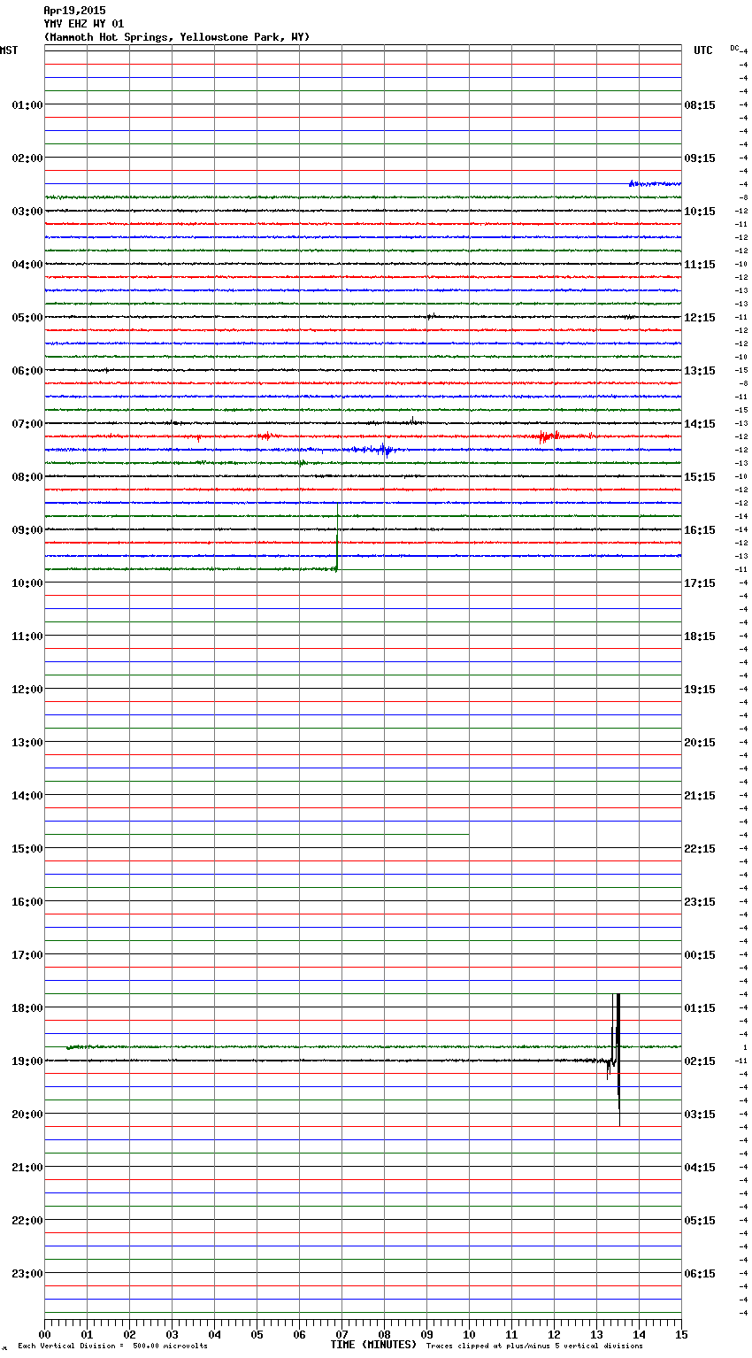Screen dimensions: 752x1358
Task: Click the 05:15 UTC time label
Action: (x=700, y=1221)
